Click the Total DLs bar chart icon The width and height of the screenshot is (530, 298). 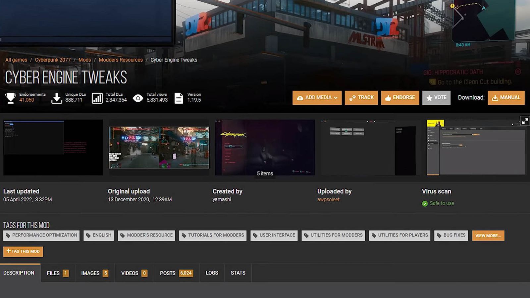(97, 98)
